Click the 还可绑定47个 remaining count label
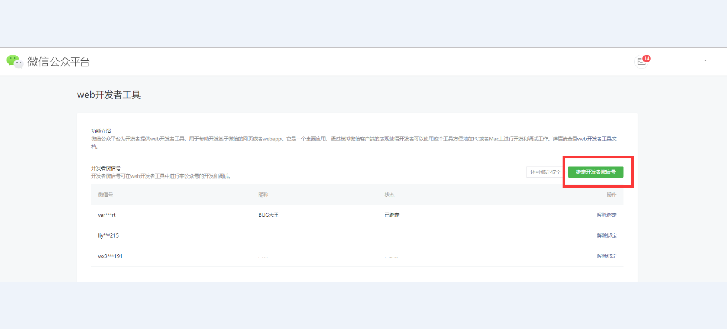The width and height of the screenshot is (727, 329). point(545,172)
